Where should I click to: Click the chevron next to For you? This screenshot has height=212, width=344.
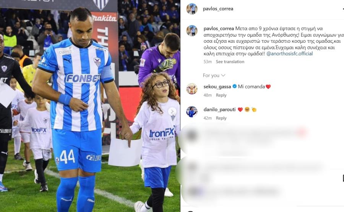tap(223, 75)
